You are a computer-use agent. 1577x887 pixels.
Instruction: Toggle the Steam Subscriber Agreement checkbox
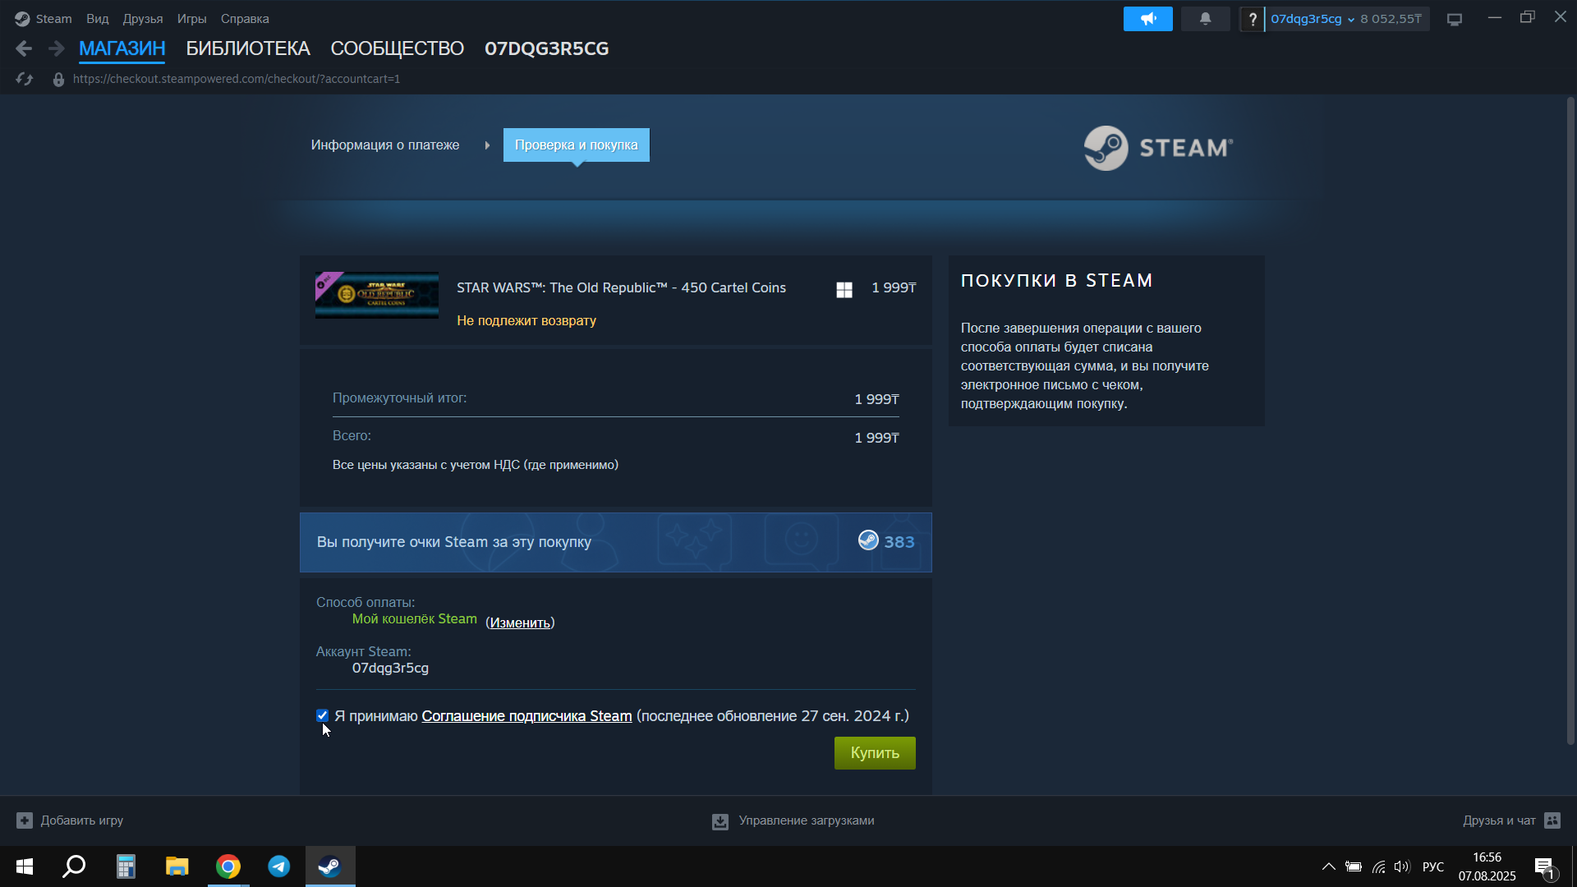322,715
